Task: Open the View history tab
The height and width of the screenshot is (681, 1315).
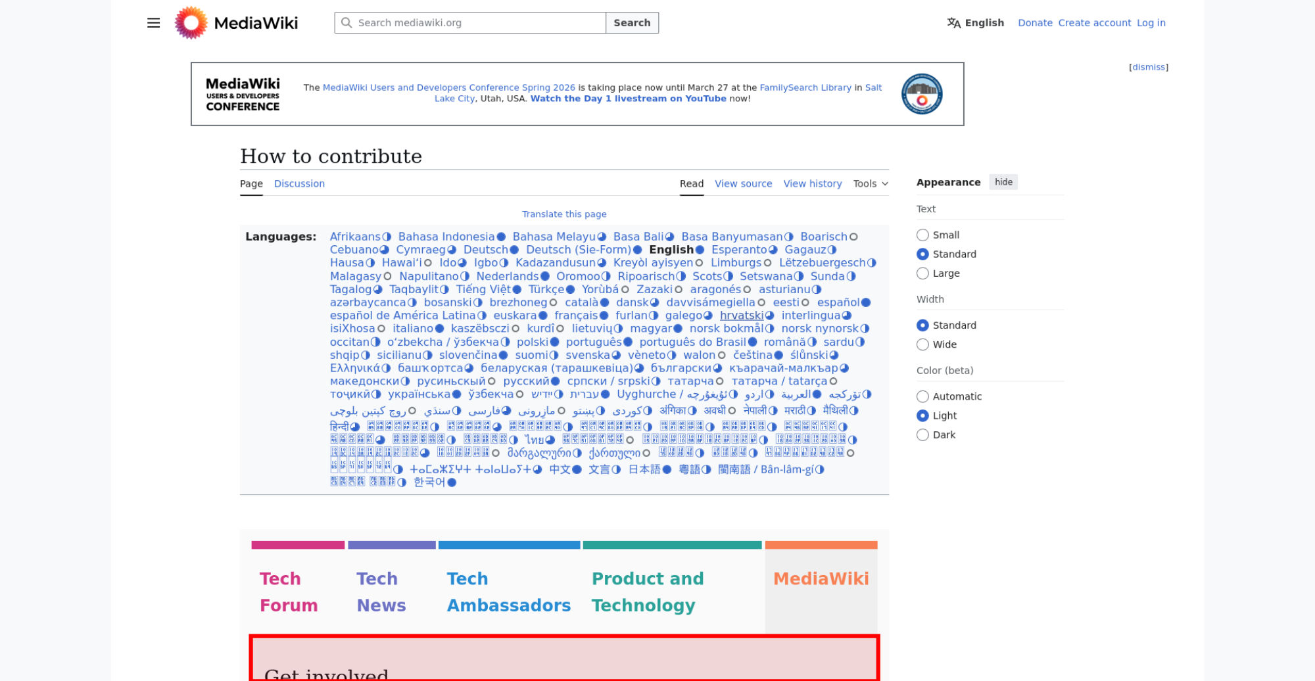Action: click(812, 184)
